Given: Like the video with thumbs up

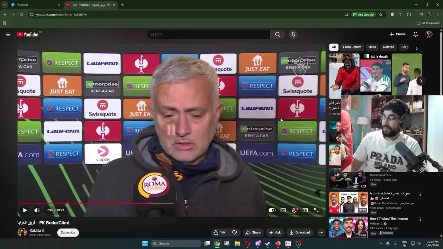Looking at the screenshot, I should point(219,232).
